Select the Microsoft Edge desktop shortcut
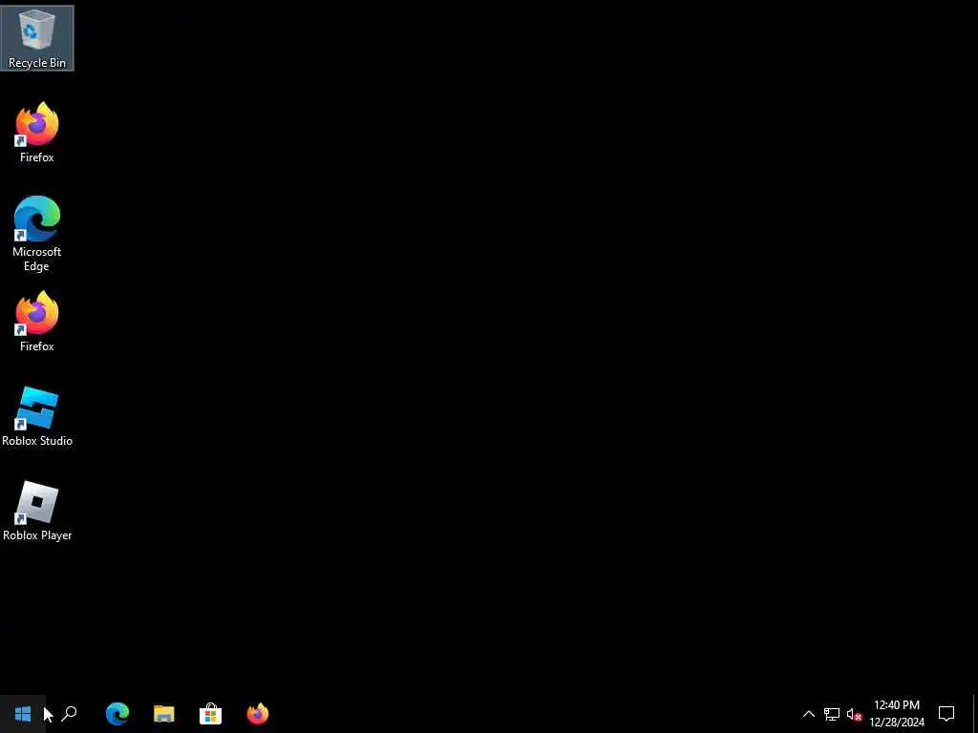The width and height of the screenshot is (978, 733). click(37, 234)
